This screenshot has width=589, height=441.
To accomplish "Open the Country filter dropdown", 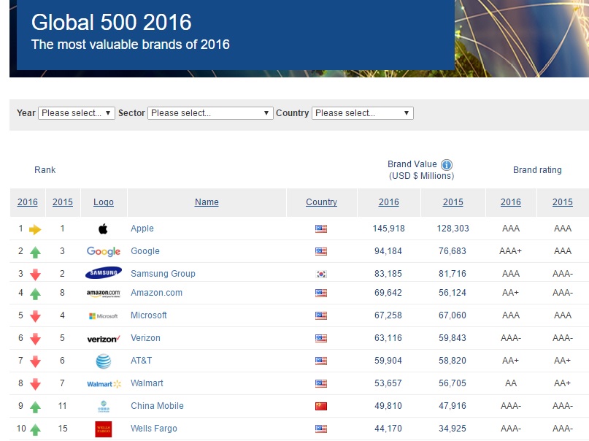I will click(363, 113).
